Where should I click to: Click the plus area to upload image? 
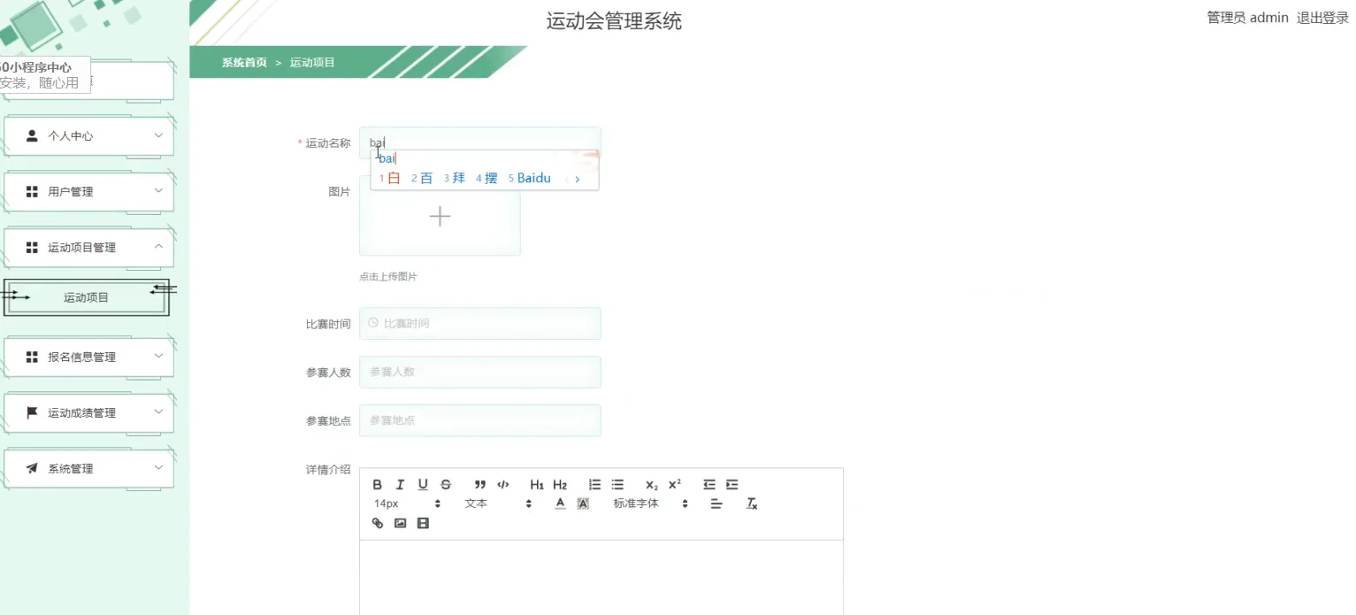pyautogui.click(x=440, y=216)
